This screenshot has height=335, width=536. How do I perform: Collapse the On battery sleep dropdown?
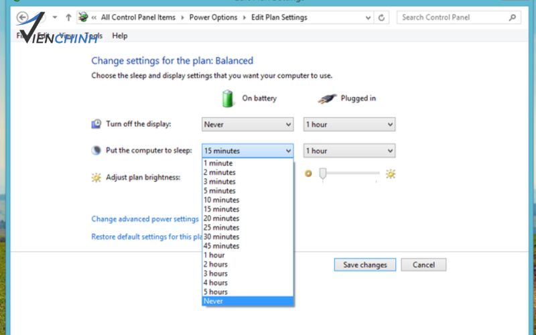pos(247,151)
